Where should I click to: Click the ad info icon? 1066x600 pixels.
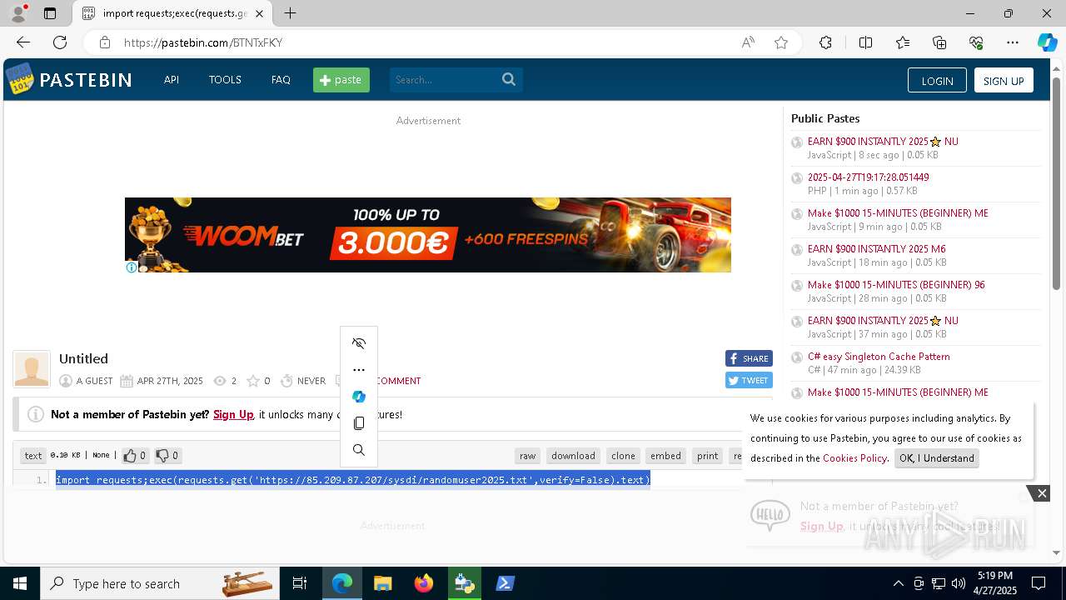coord(132,267)
